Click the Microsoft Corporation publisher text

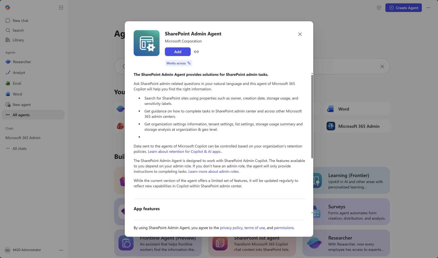[x=183, y=41]
